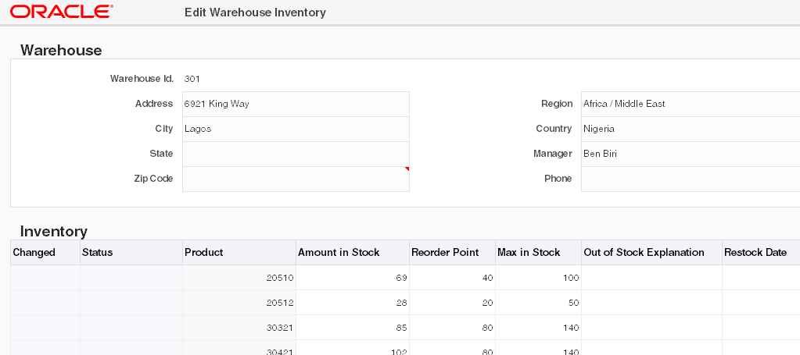Click the Inventory section heading
This screenshot has height=355, width=800.
tap(54, 231)
